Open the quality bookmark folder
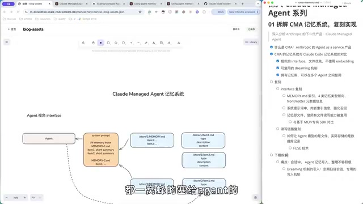Image resolution: width=363 pixels, height=204 pixels. click(x=60, y=19)
